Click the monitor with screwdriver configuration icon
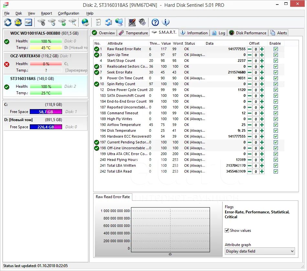Viewport: 307px width, 271px height. point(132,22)
